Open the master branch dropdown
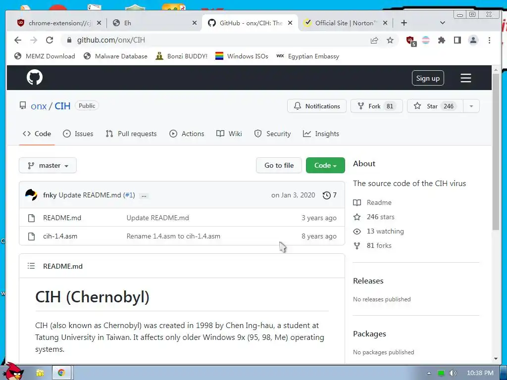507x380 pixels. tap(48, 165)
